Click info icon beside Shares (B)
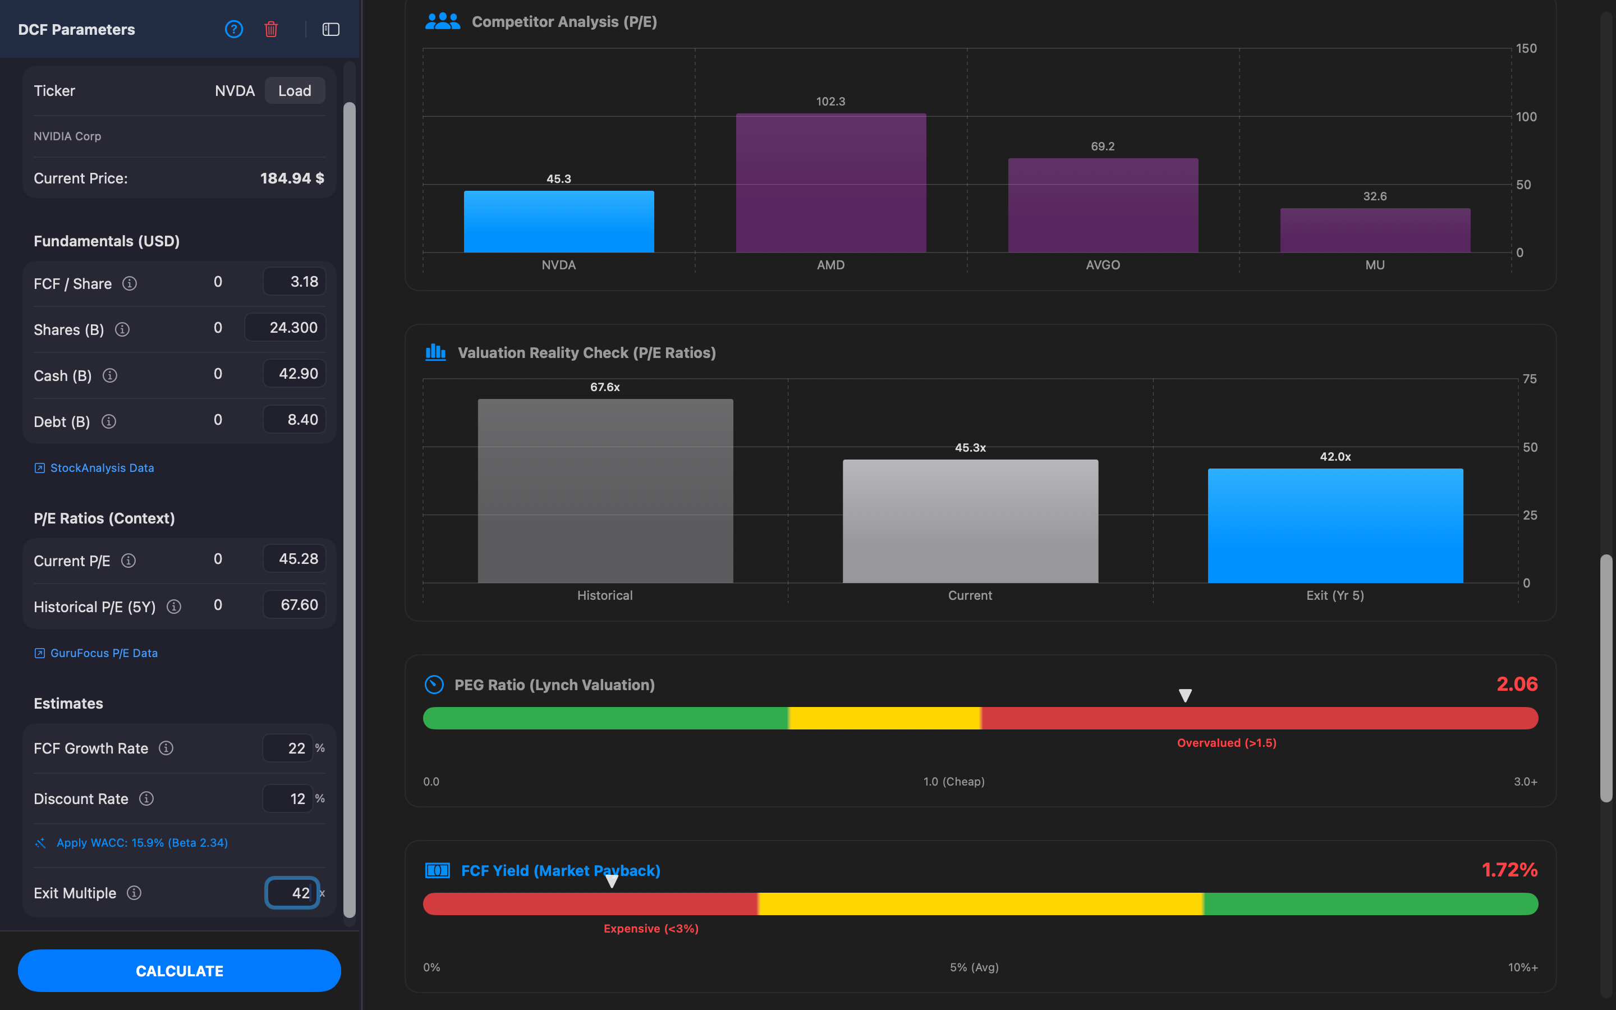Screen dimensions: 1616x1010 (122, 329)
